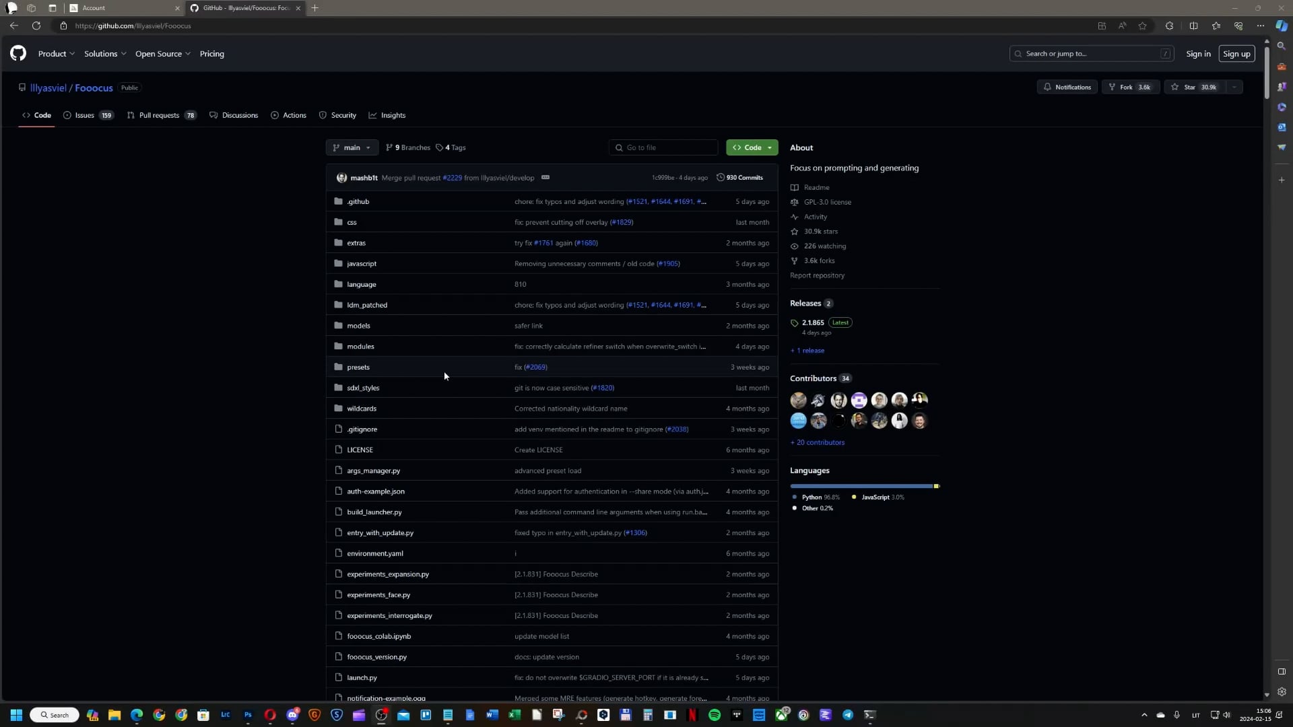Click the Report repository link
The image size is (1293, 727).
[x=817, y=275]
